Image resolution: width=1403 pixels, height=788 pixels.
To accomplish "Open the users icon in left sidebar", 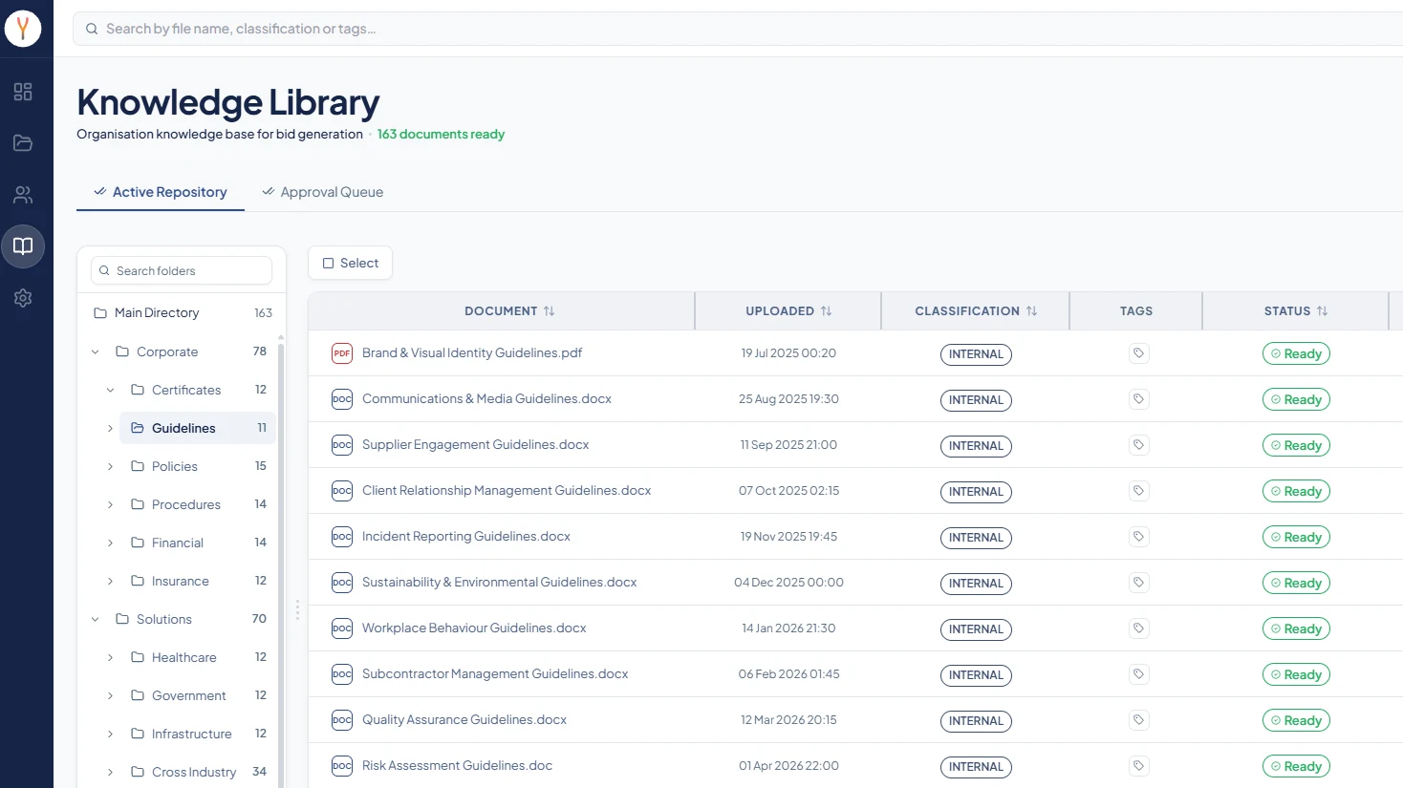I will (23, 195).
